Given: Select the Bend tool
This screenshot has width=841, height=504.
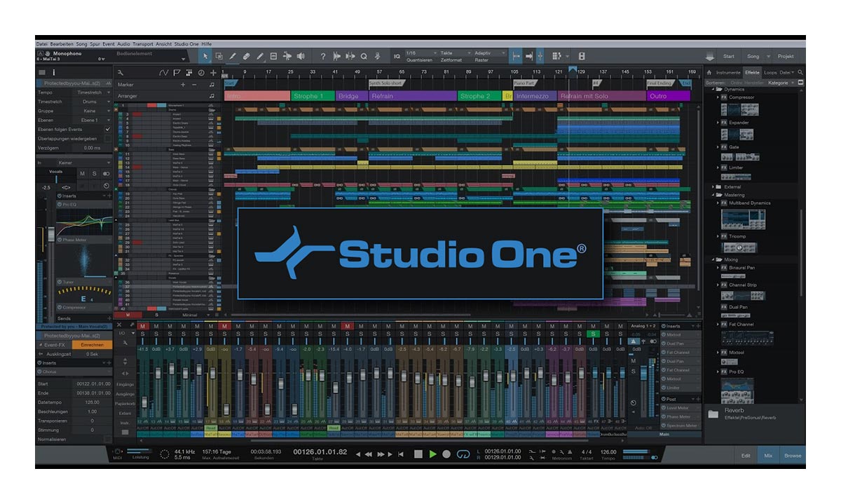Looking at the screenshot, I should tap(287, 56).
